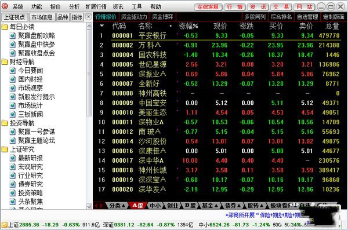The height and width of the screenshot is (230, 348).
Task: Collapse the 上证研究 folder
Action: tap(5, 149)
